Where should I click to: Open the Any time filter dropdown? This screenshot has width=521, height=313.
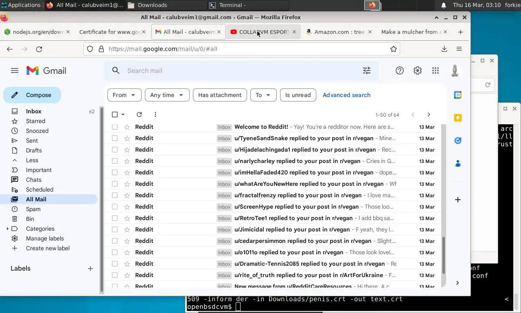pyautogui.click(x=167, y=95)
